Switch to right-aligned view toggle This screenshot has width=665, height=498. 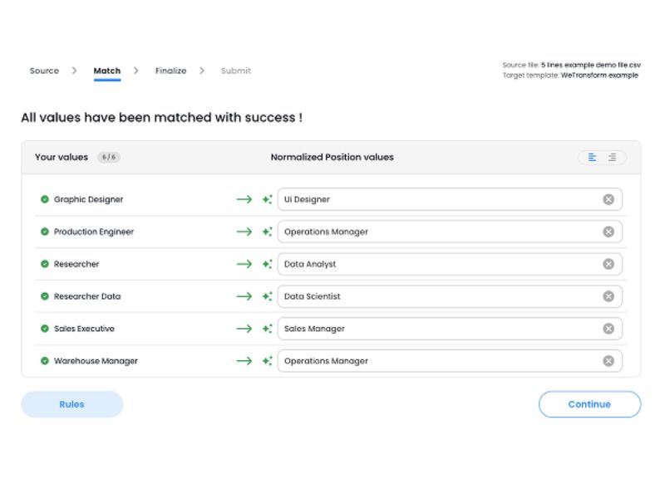tap(613, 157)
